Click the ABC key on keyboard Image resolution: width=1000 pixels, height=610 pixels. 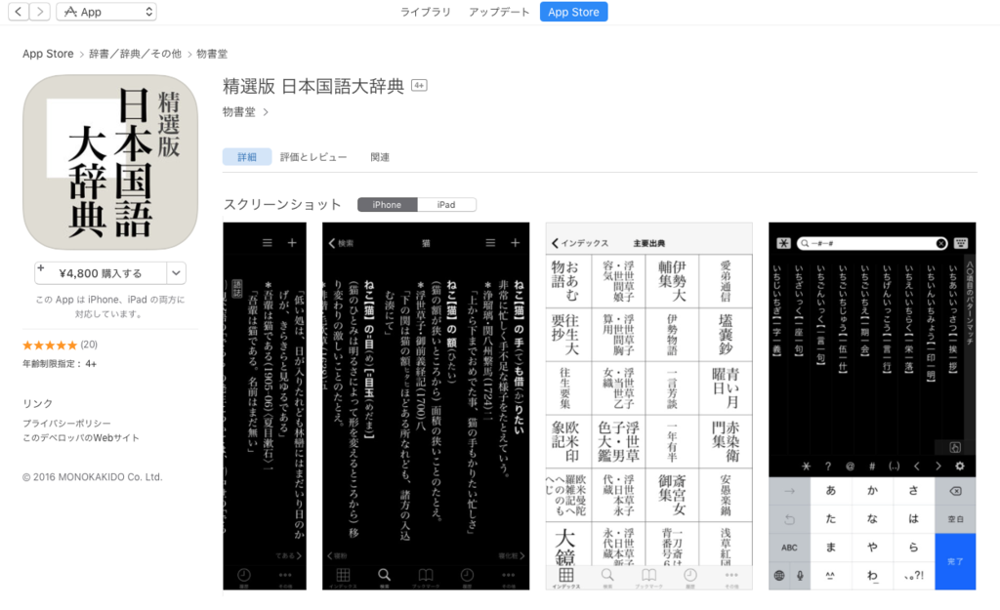789,548
